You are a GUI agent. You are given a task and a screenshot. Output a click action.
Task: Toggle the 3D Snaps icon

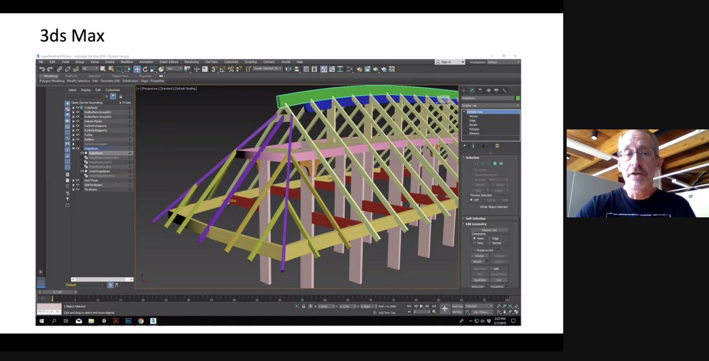(x=213, y=69)
